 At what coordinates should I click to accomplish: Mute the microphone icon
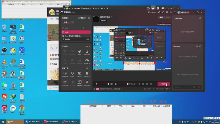coord(97,84)
